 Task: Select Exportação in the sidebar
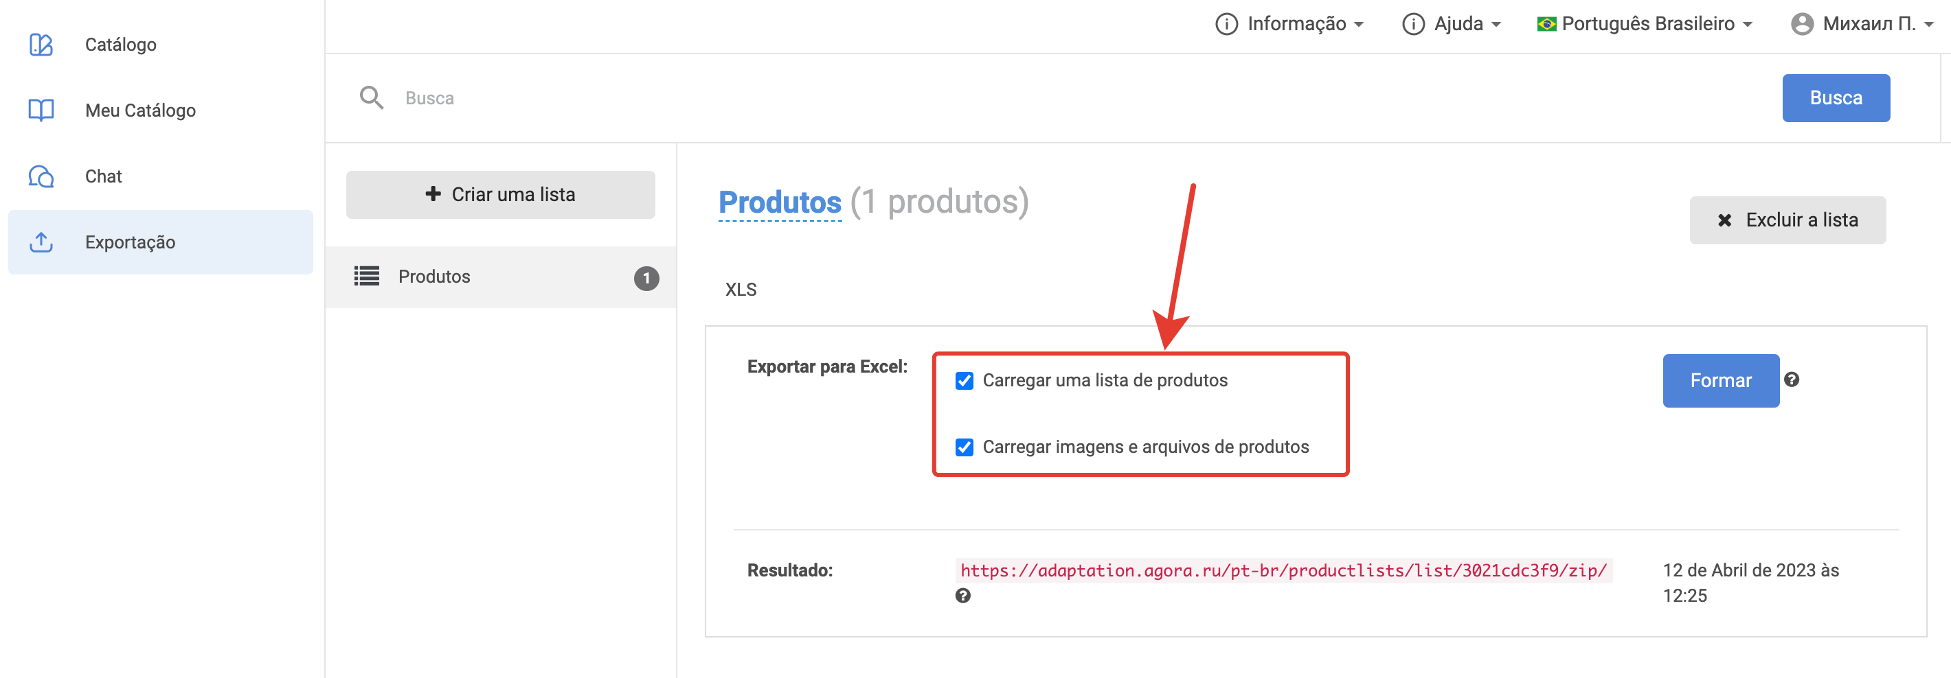coord(161,242)
